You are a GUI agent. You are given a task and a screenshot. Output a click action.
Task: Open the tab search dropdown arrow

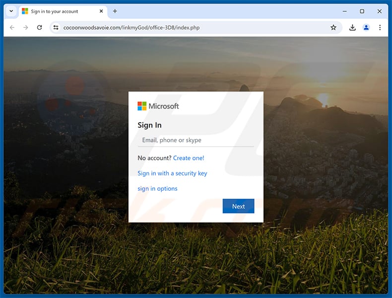point(11,11)
